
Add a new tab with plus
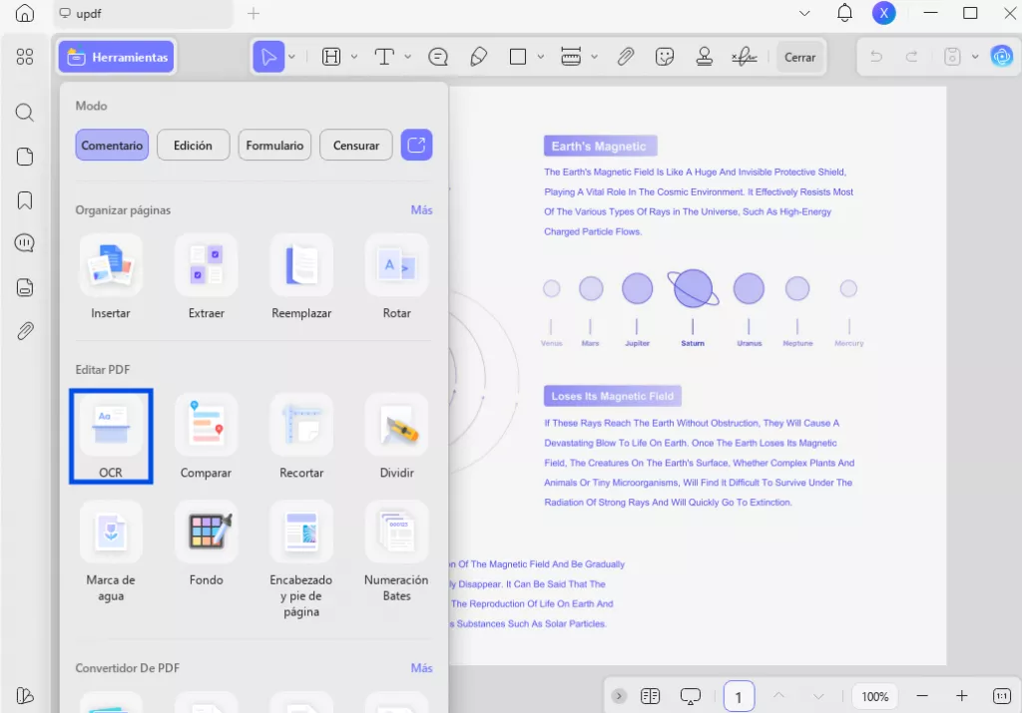coord(253,13)
